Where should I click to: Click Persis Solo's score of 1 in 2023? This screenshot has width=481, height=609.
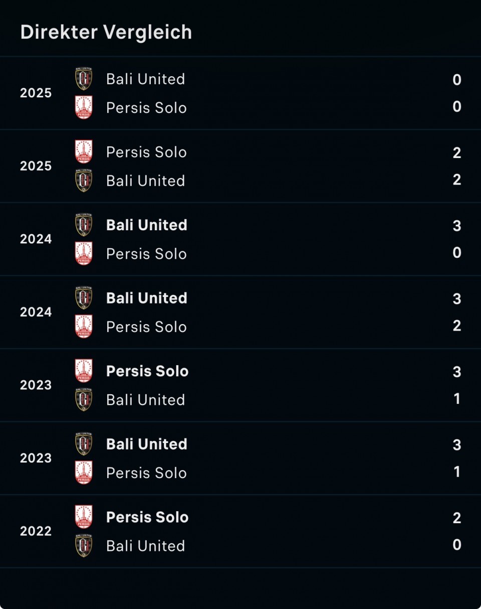[456, 472]
